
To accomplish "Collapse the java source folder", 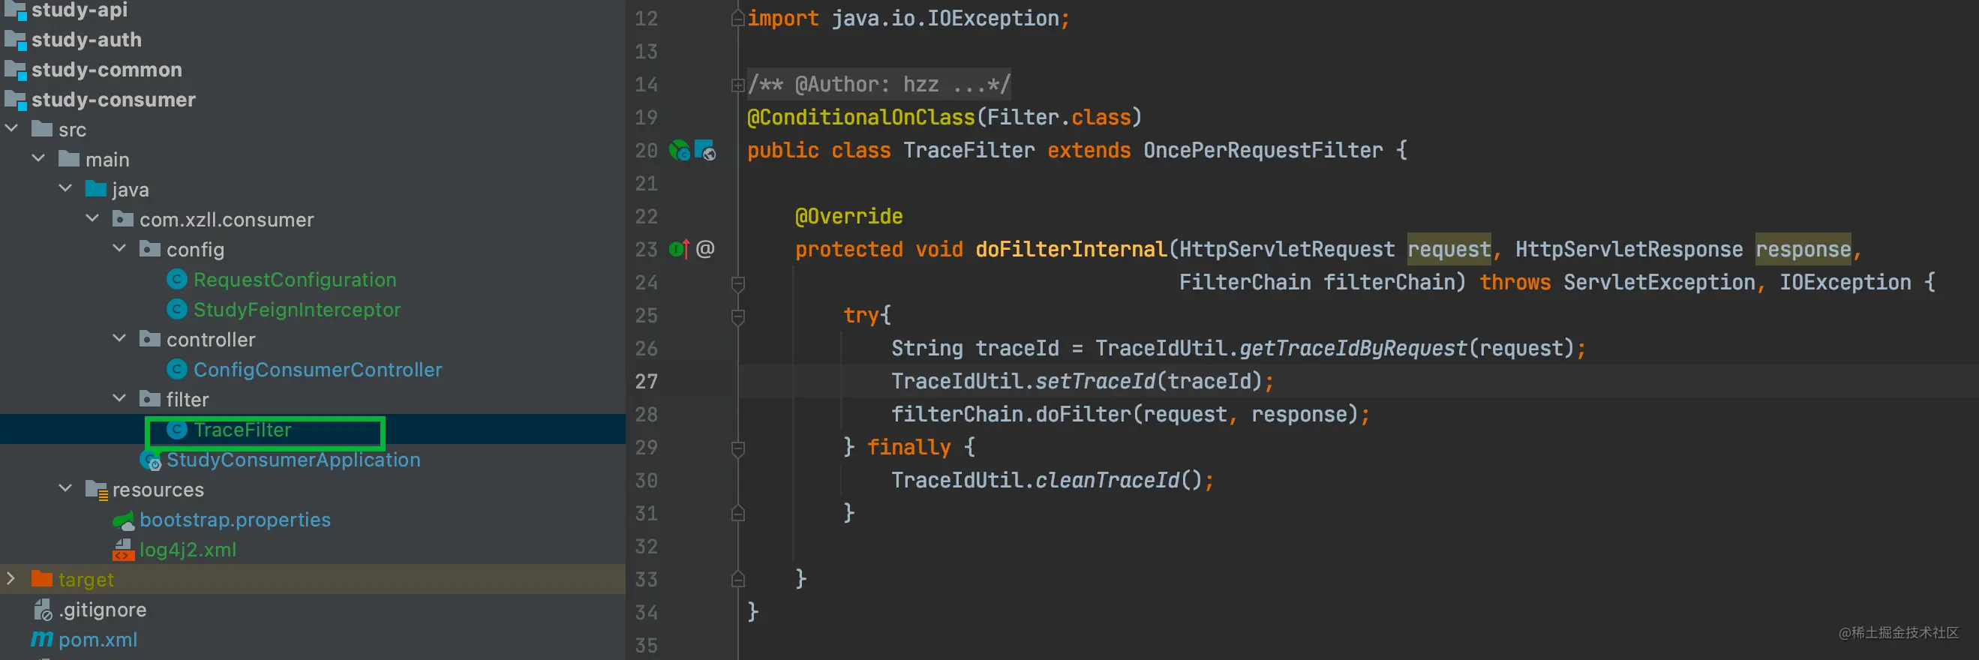I will tap(65, 189).
